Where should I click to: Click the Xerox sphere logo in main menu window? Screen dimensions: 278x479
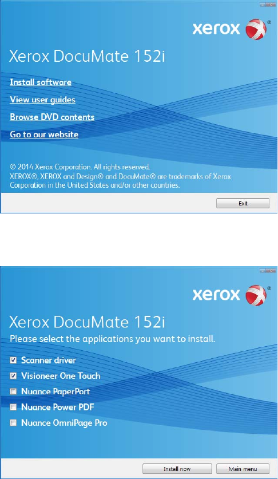(256, 29)
